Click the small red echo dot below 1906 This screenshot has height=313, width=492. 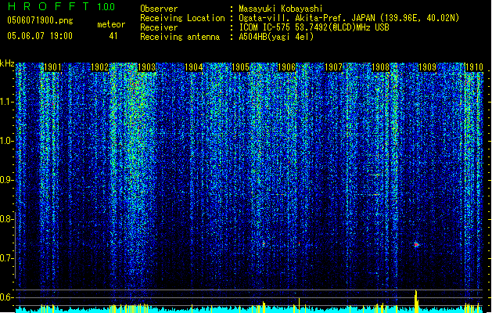point(300,243)
